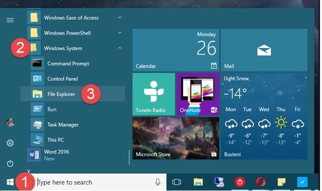Open the hamburger menu in Start
Viewport: 322px width, 191px height.
10,20
